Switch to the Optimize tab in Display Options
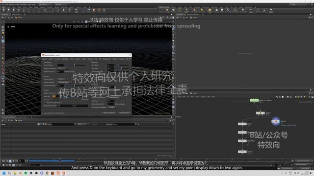The image size is (314, 176). [122, 59]
